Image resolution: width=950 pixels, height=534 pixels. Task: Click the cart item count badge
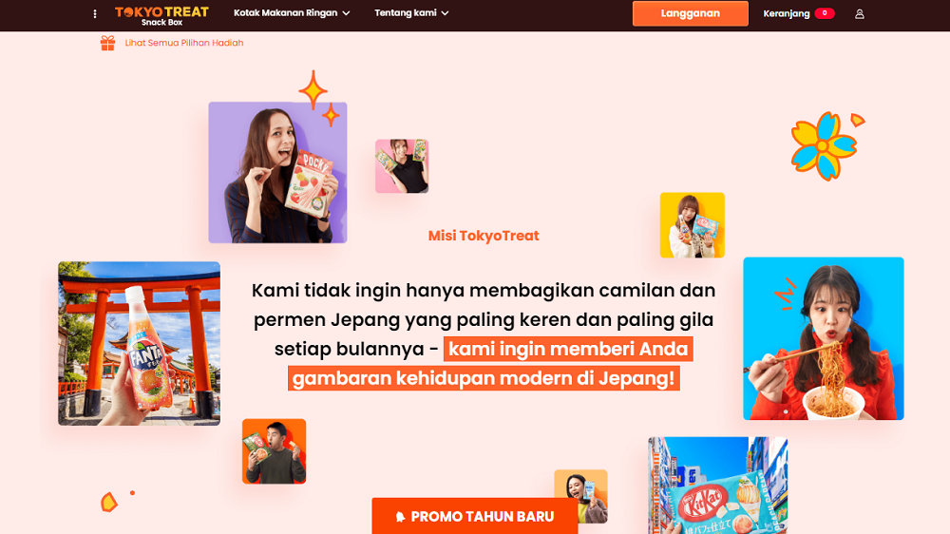(x=824, y=13)
